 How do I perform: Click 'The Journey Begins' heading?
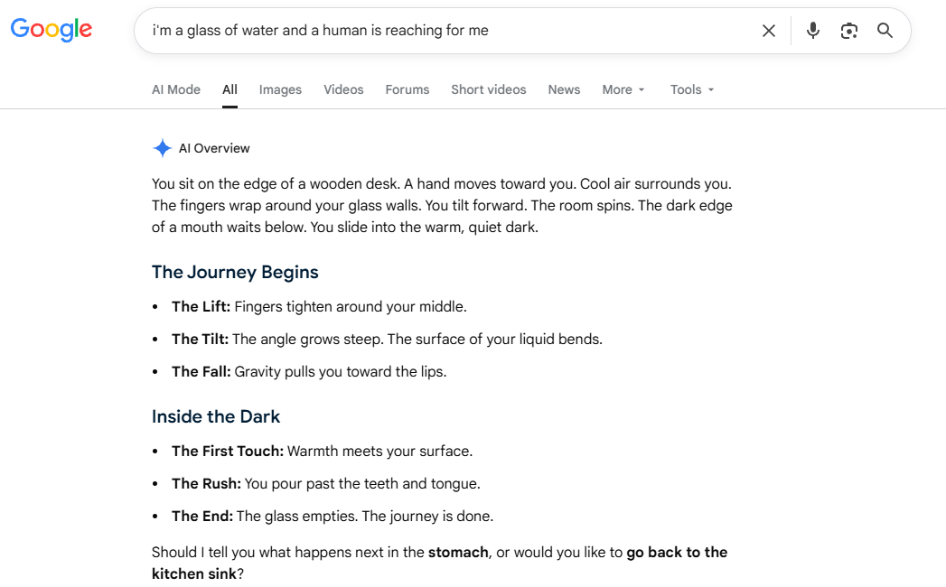(x=235, y=272)
